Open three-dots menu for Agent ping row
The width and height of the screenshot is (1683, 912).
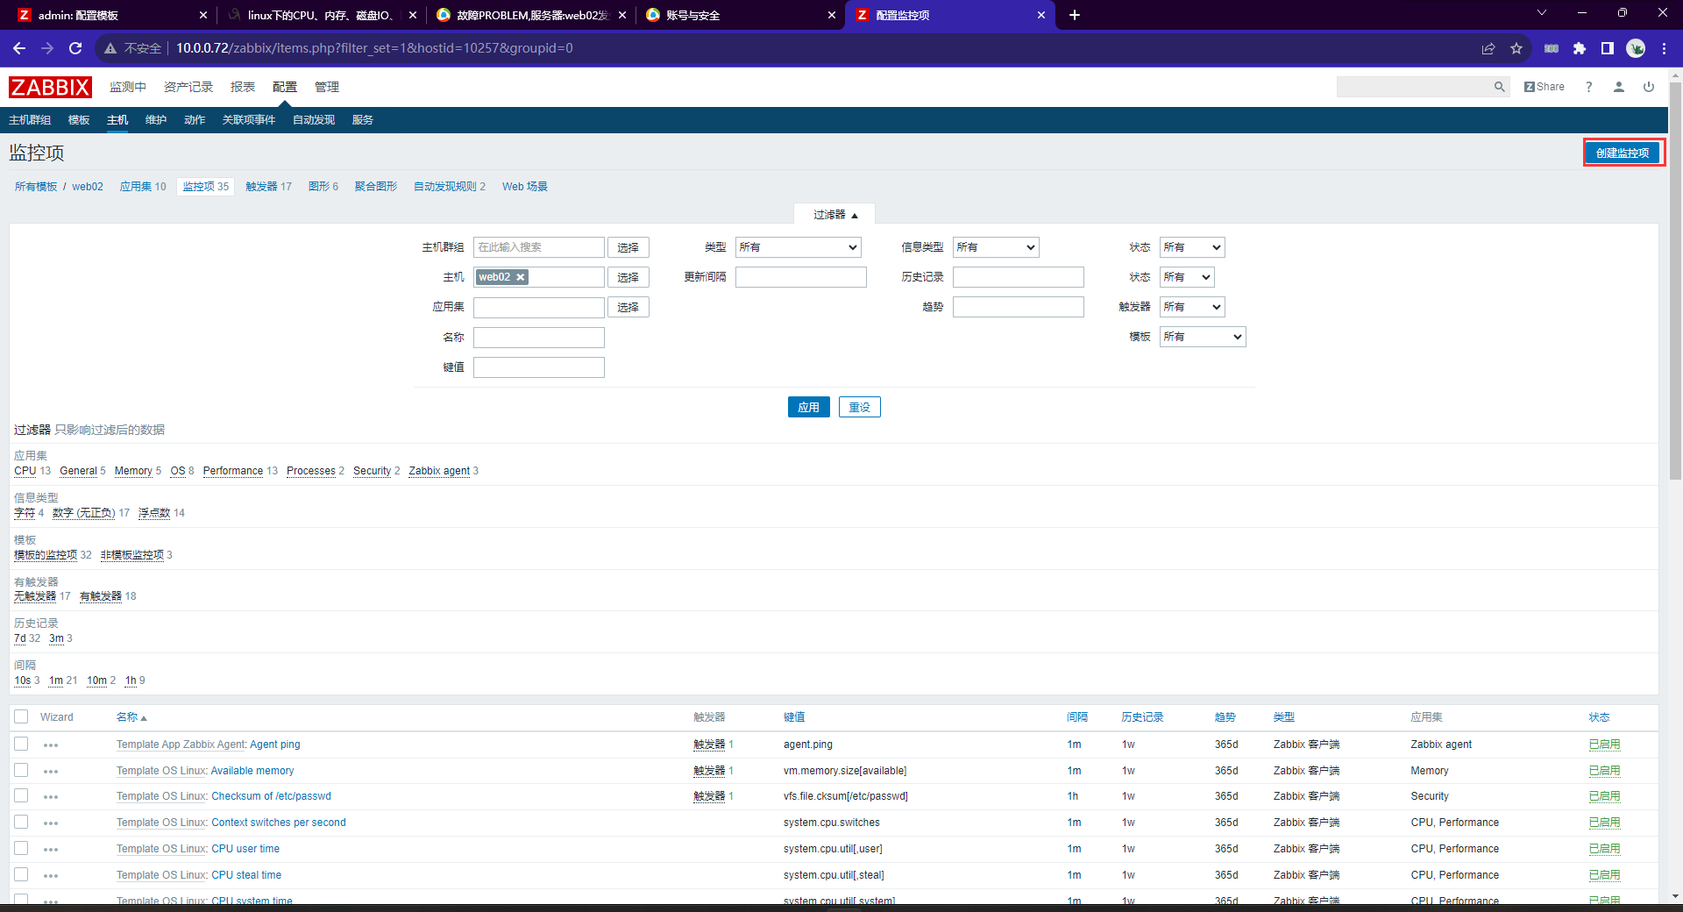[x=51, y=745]
